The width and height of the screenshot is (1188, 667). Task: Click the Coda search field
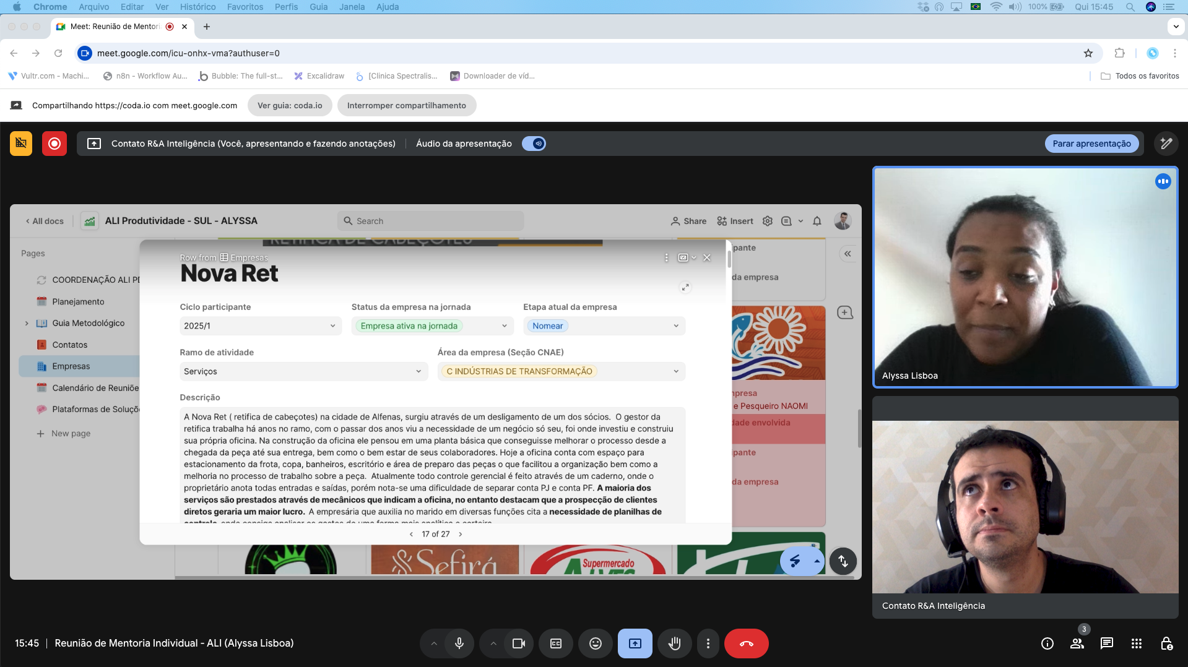431,221
